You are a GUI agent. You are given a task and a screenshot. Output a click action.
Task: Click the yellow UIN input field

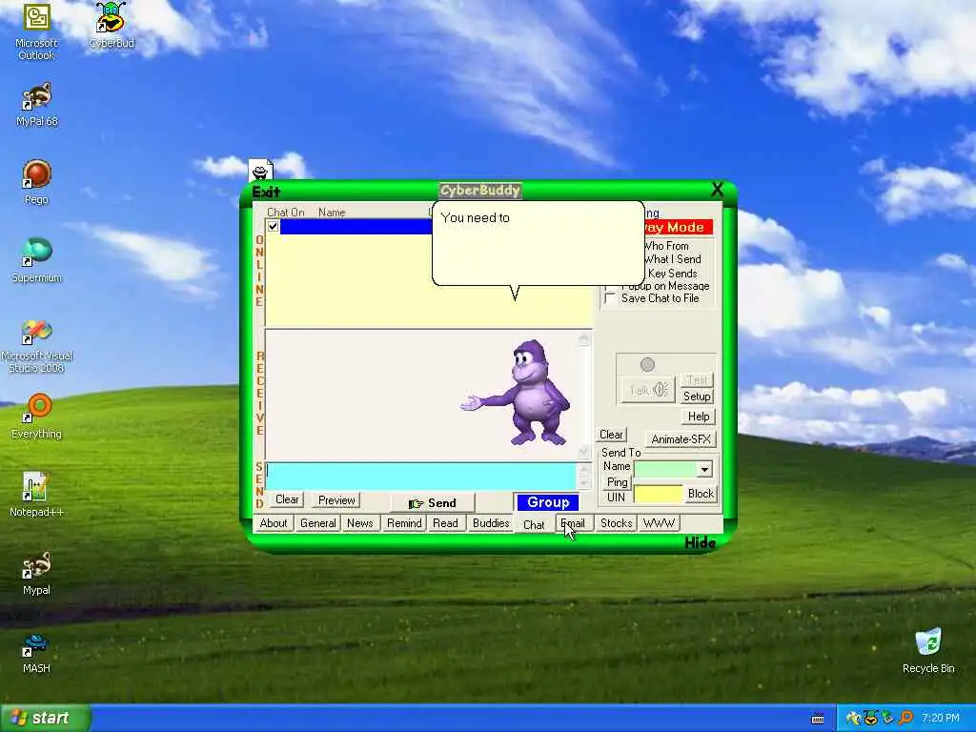658,495
